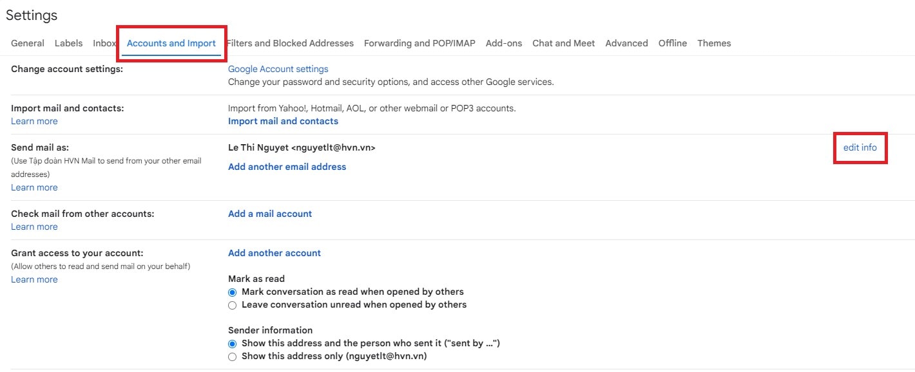The image size is (915, 372).
Task: Click the Import mail and contacts link
Action: coord(283,121)
